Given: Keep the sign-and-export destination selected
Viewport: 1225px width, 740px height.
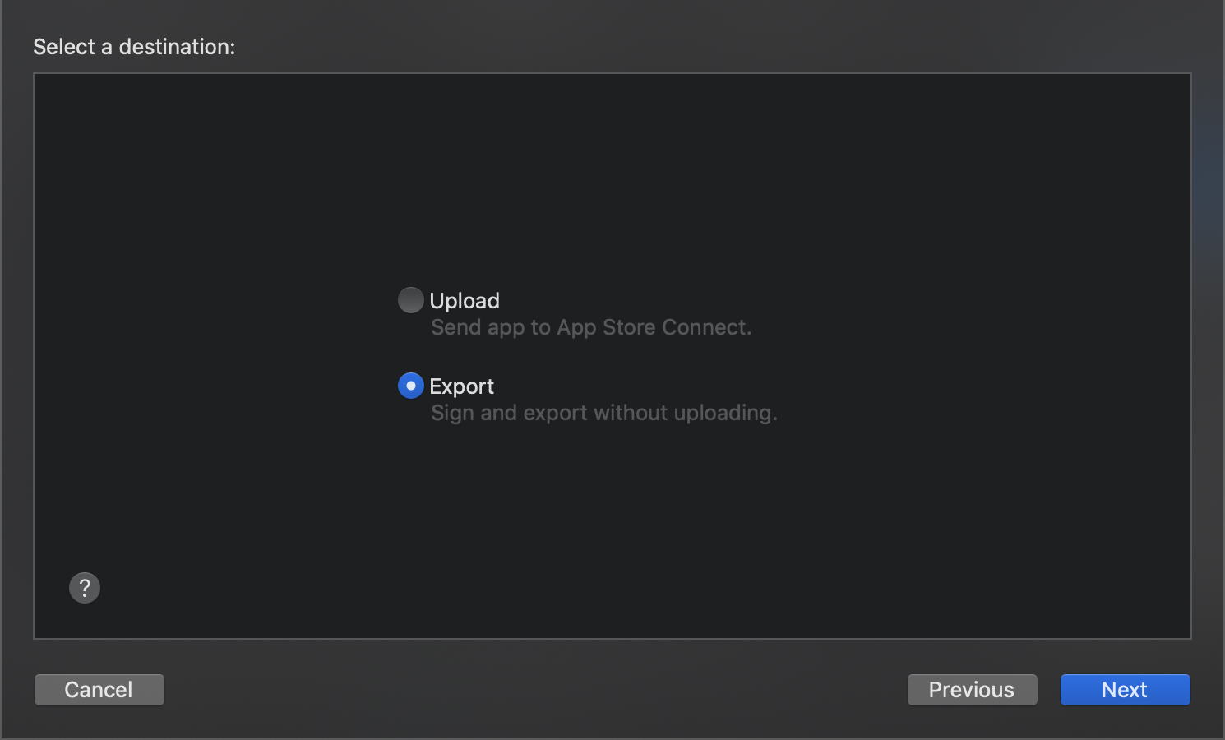Looking at the screenshot, I should (410, 386).
